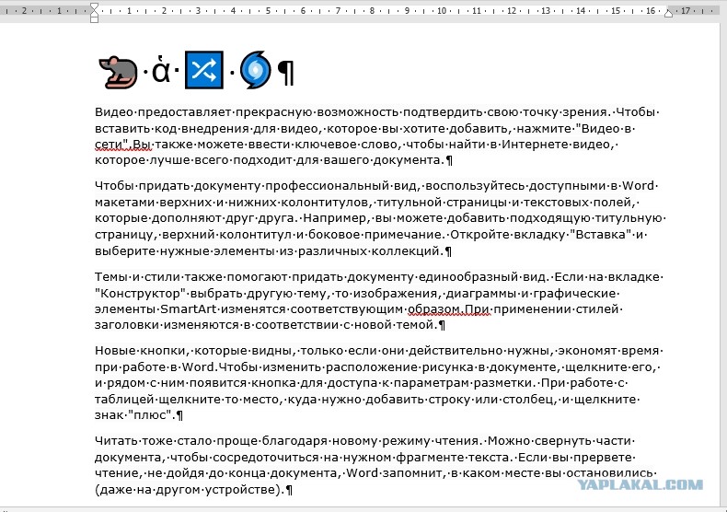Select the blue shuffle arrows emoji
The width and height of the screenshot is (727, 512).
204,70
